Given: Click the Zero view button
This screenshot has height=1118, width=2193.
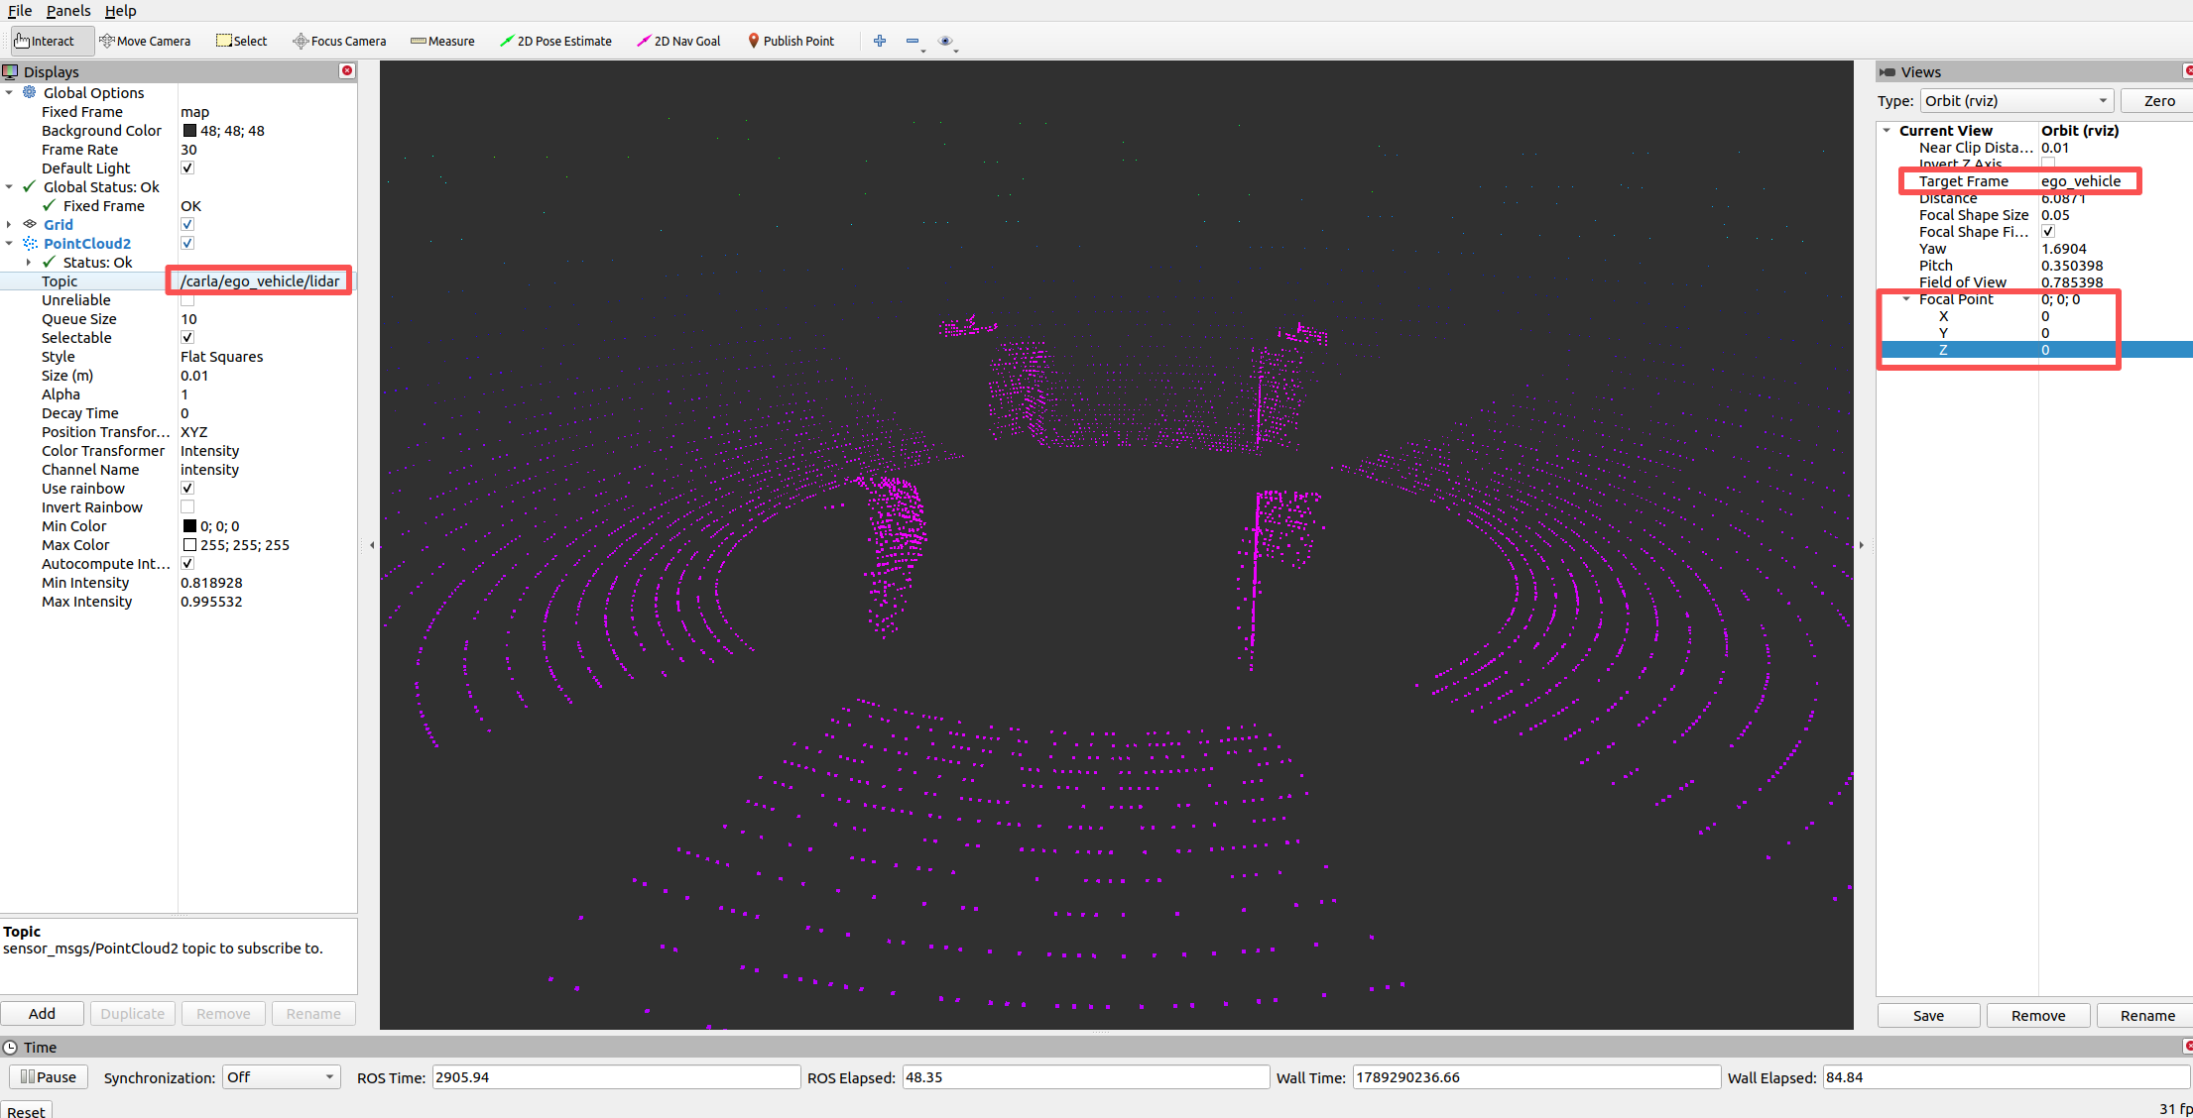Looking at the screenshot, I should [2159, 101].
